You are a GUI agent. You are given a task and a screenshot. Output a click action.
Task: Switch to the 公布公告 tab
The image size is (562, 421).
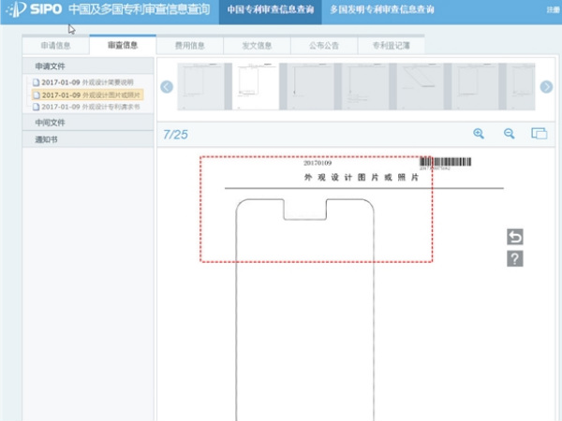pyautogui.click(x=324, y=46)
